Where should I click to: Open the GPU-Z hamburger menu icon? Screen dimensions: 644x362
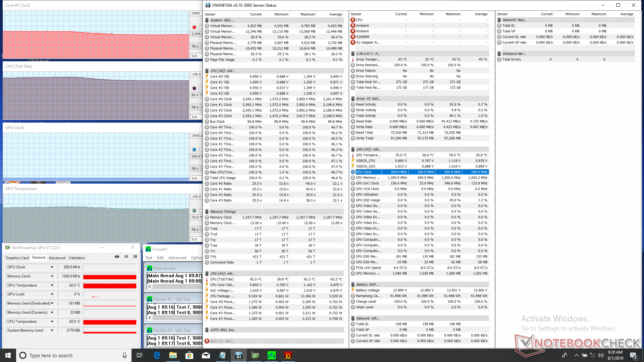point(135,257)
